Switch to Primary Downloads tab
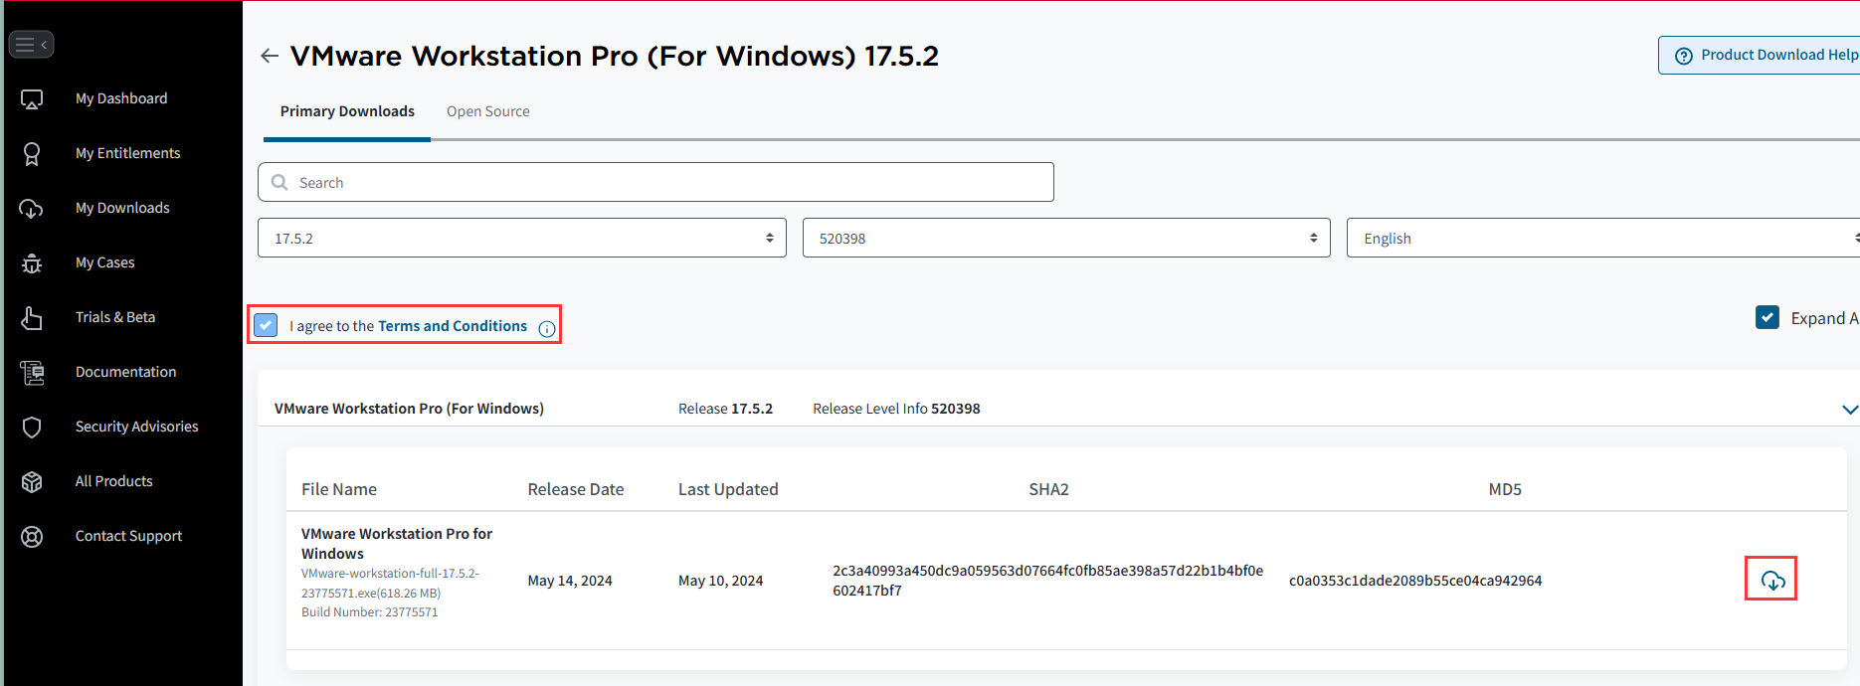The image size is (1860, 686). coord(347,111)
